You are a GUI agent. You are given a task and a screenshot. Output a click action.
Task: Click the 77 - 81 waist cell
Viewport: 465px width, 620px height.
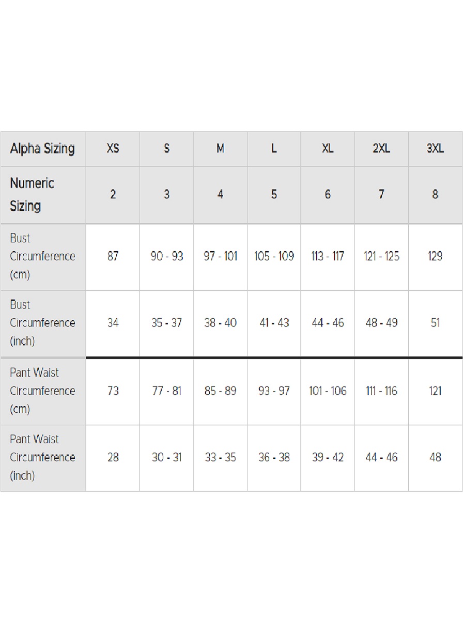tap(166, 391)
